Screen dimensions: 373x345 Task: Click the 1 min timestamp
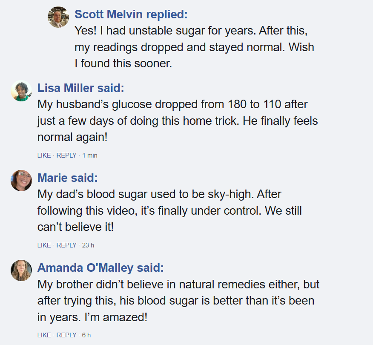pyautogui.click(x=90, y=155)
